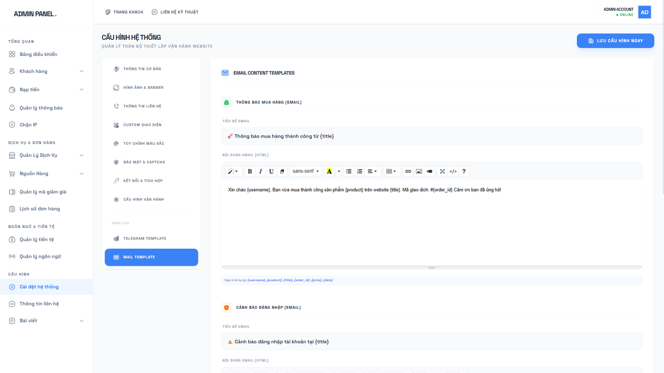The image size is (664, 373).
Task: Click the purchase email subject field
Action: click(x=432, y=136)
